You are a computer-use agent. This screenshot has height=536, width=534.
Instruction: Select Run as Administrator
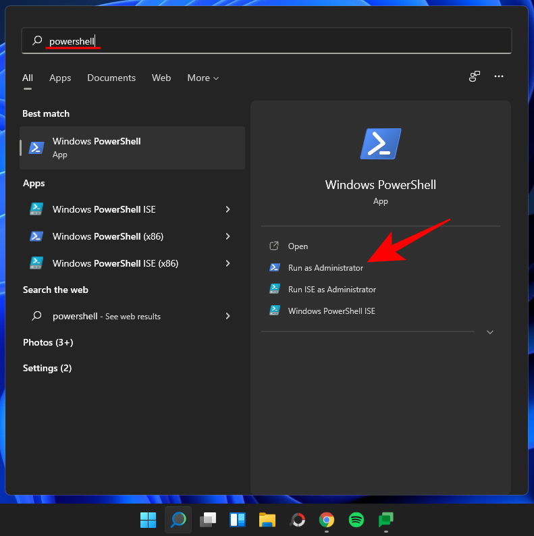(325, 268)
